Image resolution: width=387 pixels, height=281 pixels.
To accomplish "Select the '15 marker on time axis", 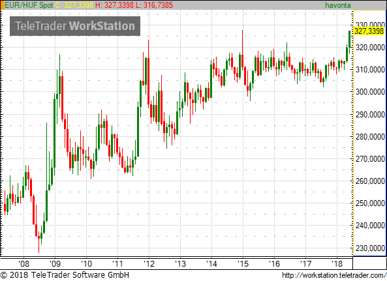I will (243, 264).
